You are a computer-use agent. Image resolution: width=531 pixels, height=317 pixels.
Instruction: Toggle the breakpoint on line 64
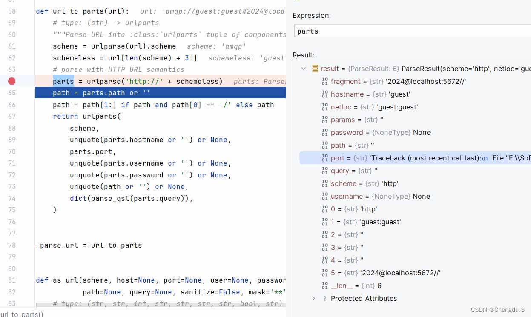(11, 81)
